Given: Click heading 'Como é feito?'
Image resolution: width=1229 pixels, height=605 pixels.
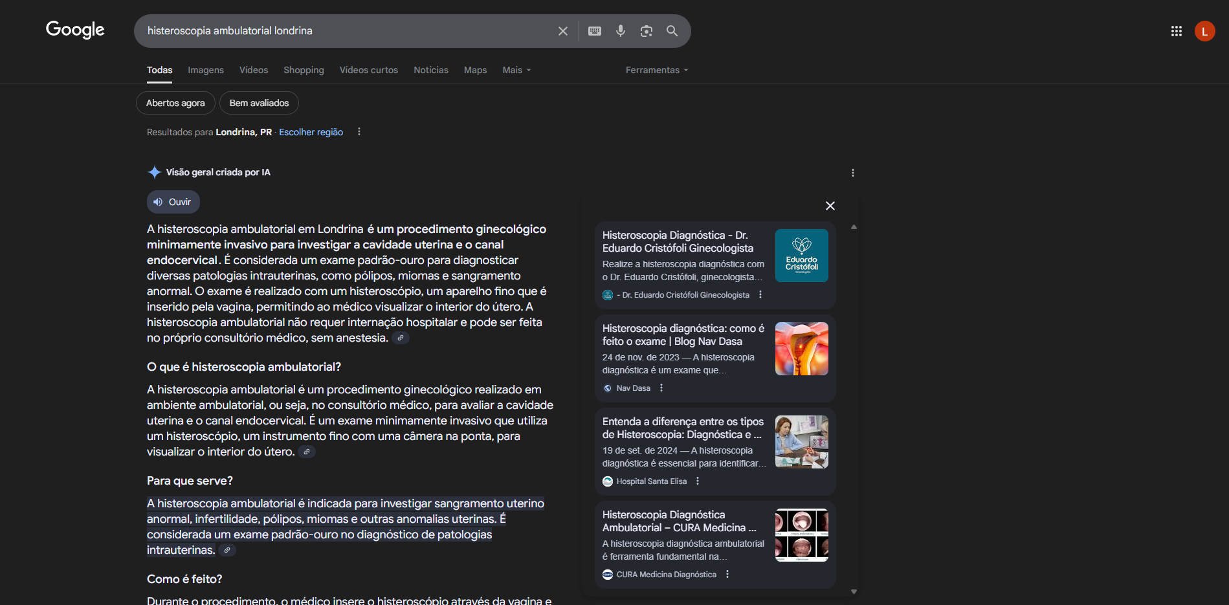Looking at the screenshot, I should (x=184, y=579).
